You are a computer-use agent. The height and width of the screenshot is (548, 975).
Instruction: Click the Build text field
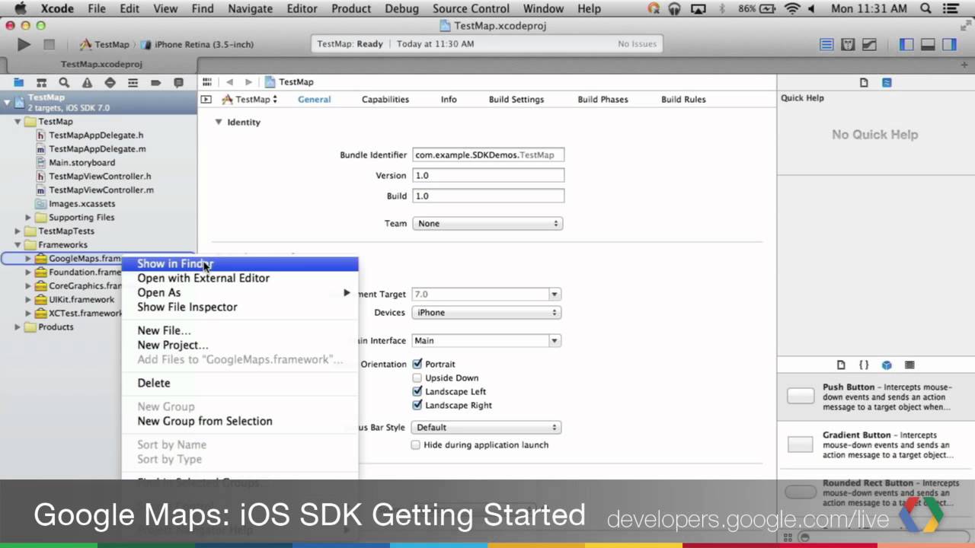point(488,196)
